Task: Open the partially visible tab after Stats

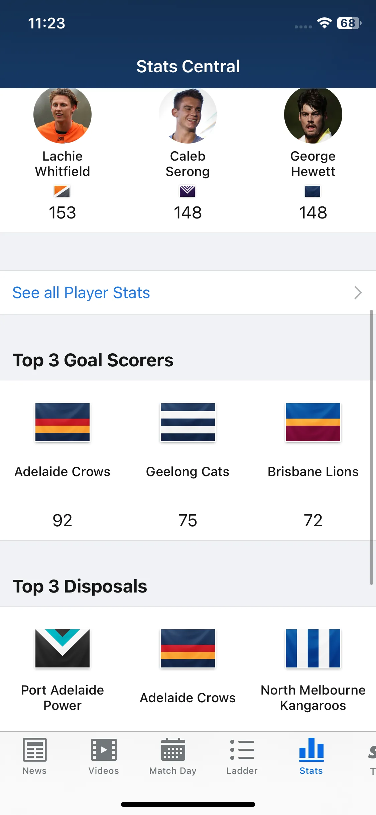Action: pos(372,756)
